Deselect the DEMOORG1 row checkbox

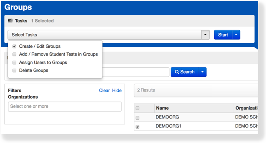[138, 126]
